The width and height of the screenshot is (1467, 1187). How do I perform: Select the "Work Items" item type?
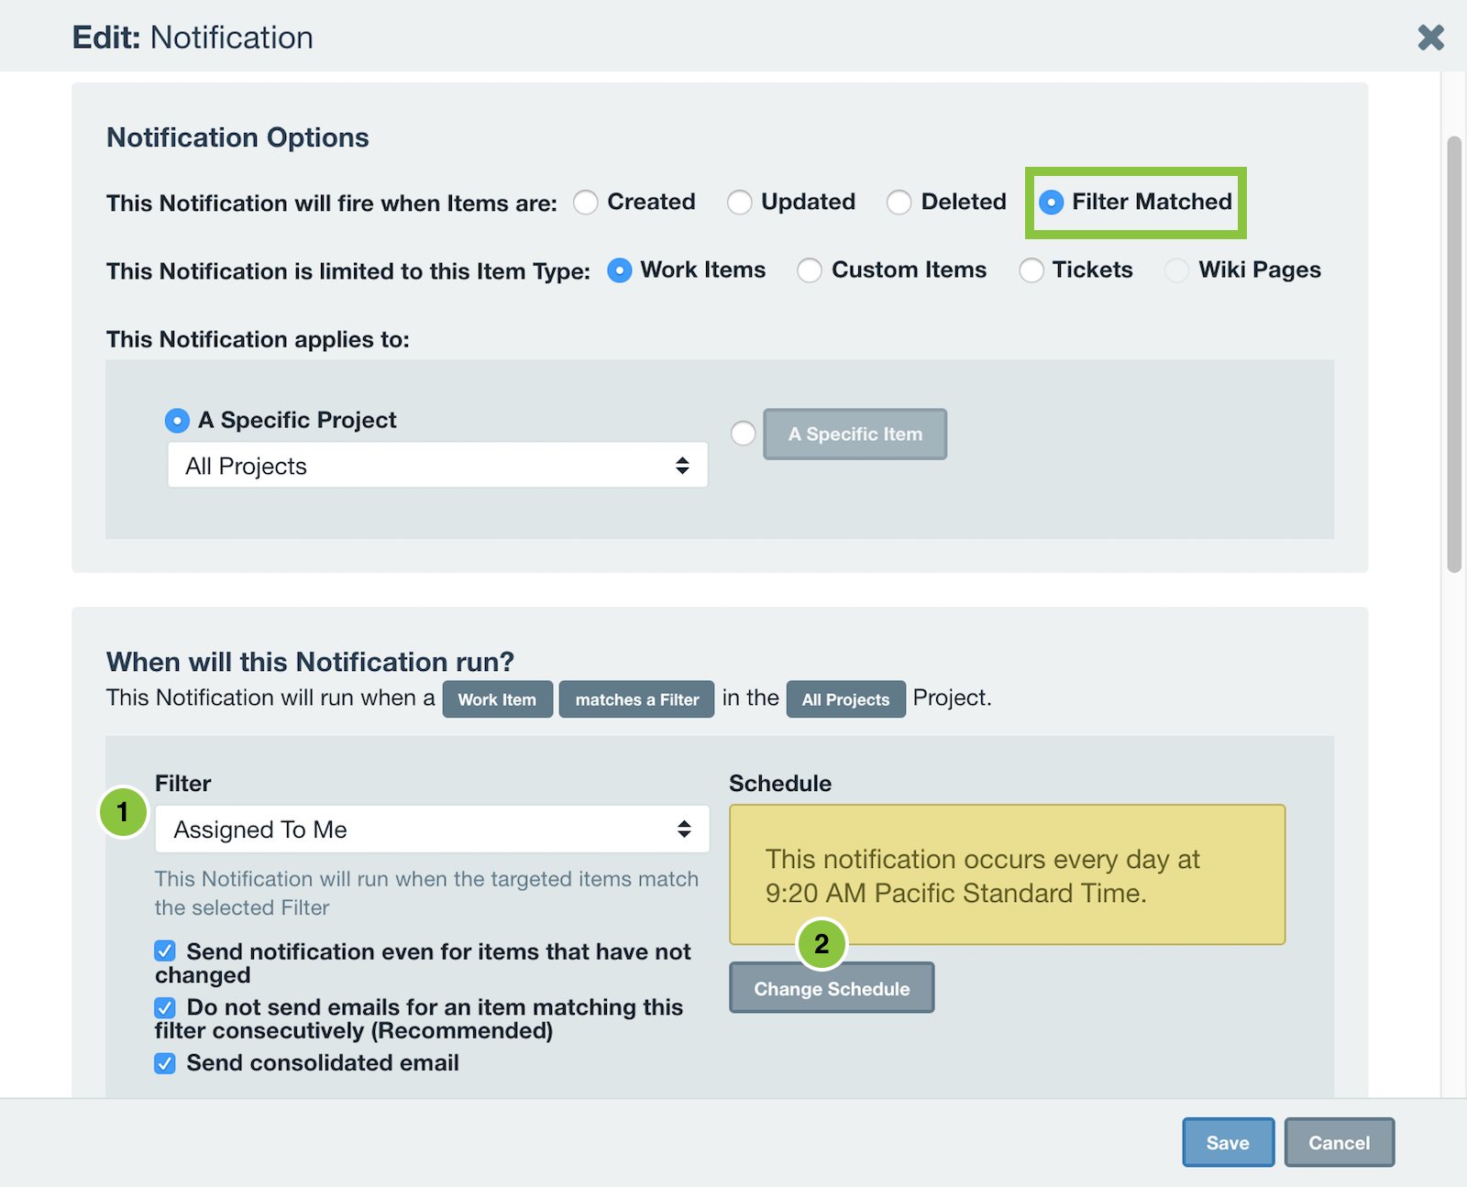[x=621, y=270]
